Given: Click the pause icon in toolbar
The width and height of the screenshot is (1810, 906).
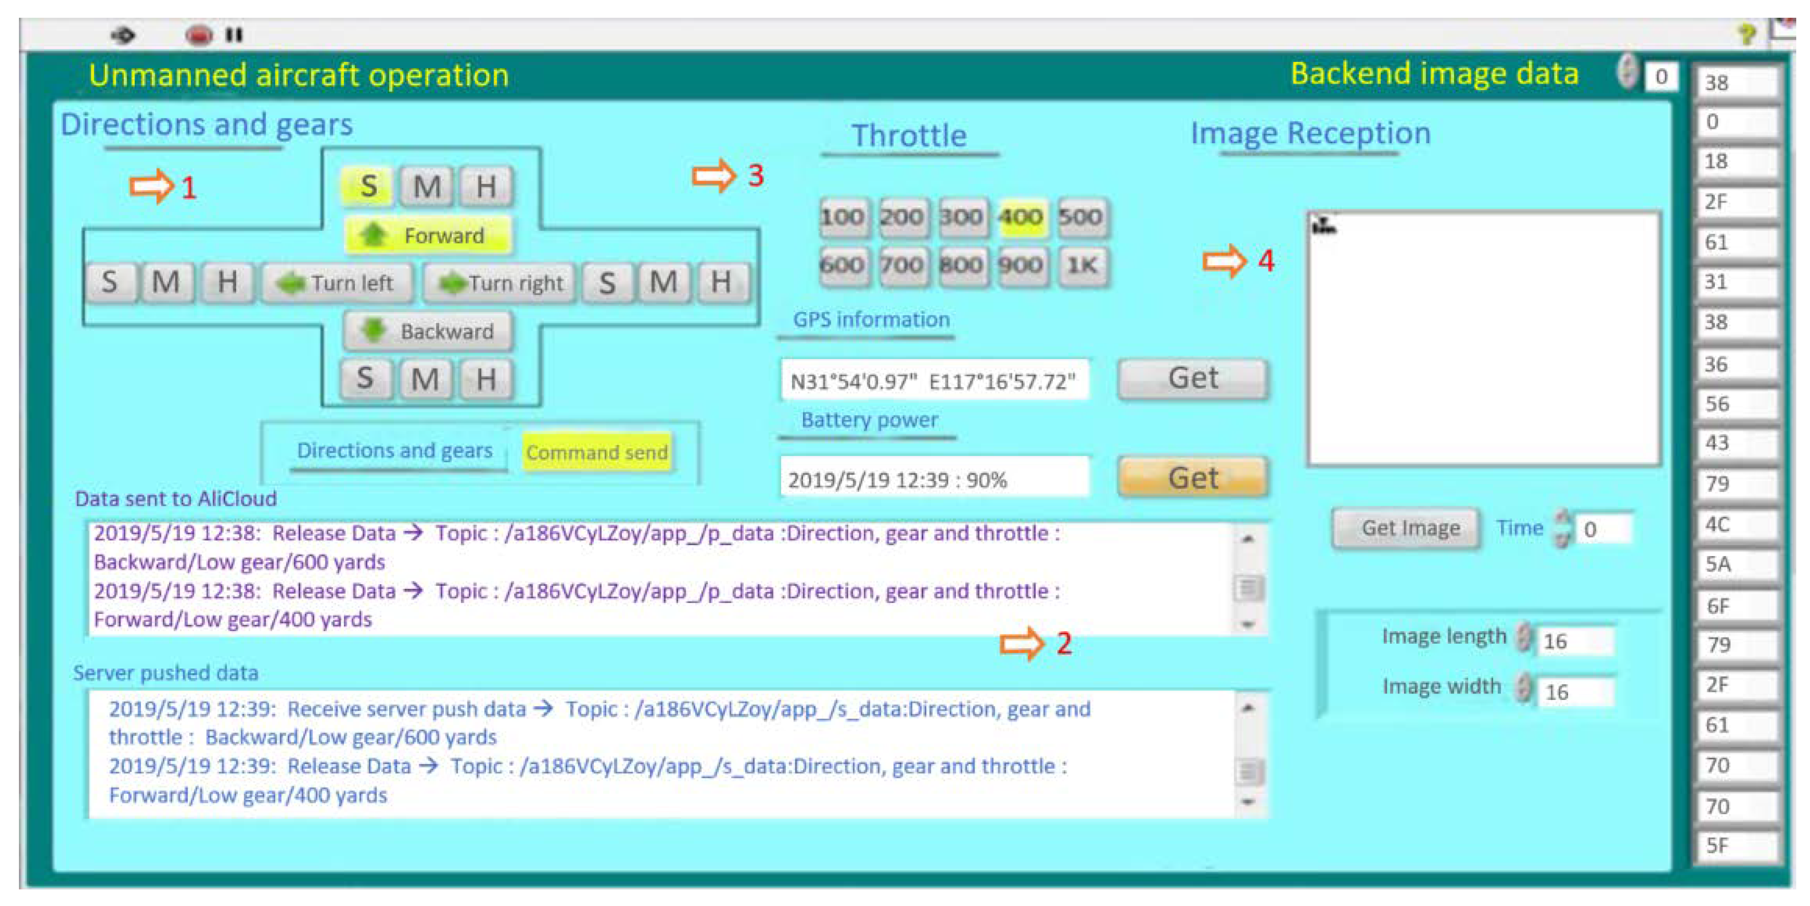Looking at the screenshot, I should pyautogui.click(x=234, y=34).
